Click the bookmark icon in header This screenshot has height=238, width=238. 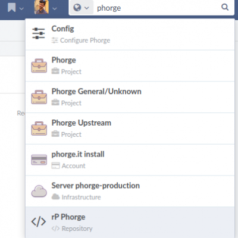click(x=12, y=8)
